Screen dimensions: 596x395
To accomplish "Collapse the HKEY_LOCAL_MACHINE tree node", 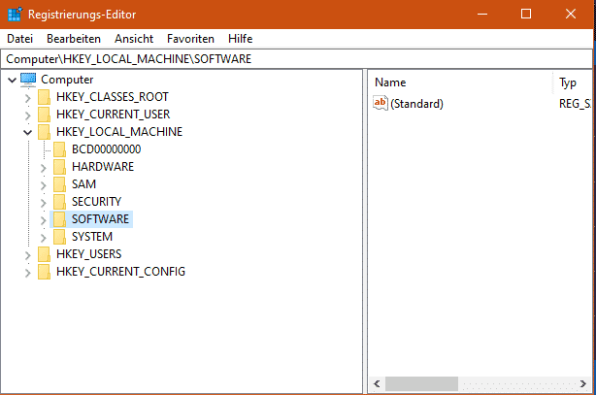I will [27, 132].
